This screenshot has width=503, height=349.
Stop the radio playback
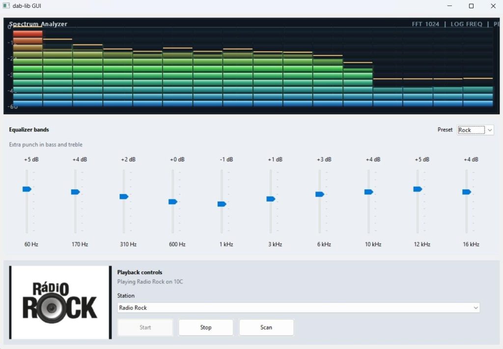pos(206,327)
